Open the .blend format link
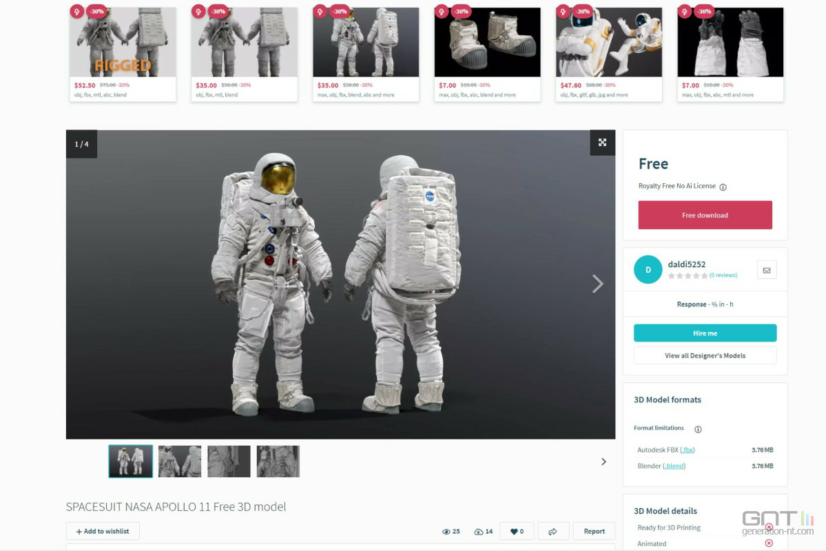Viewport: 826px width, 551px height. point(674,466)
